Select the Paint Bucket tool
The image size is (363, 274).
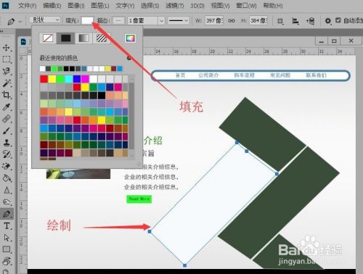7,178
